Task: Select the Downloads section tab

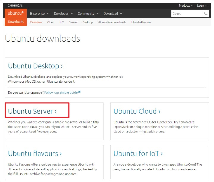Action: tap(16, 22)
